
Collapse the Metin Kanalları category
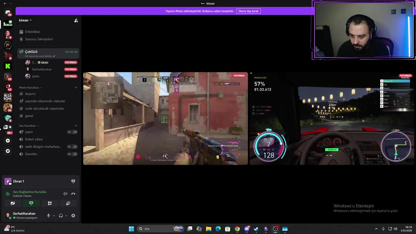click(31, 87)
